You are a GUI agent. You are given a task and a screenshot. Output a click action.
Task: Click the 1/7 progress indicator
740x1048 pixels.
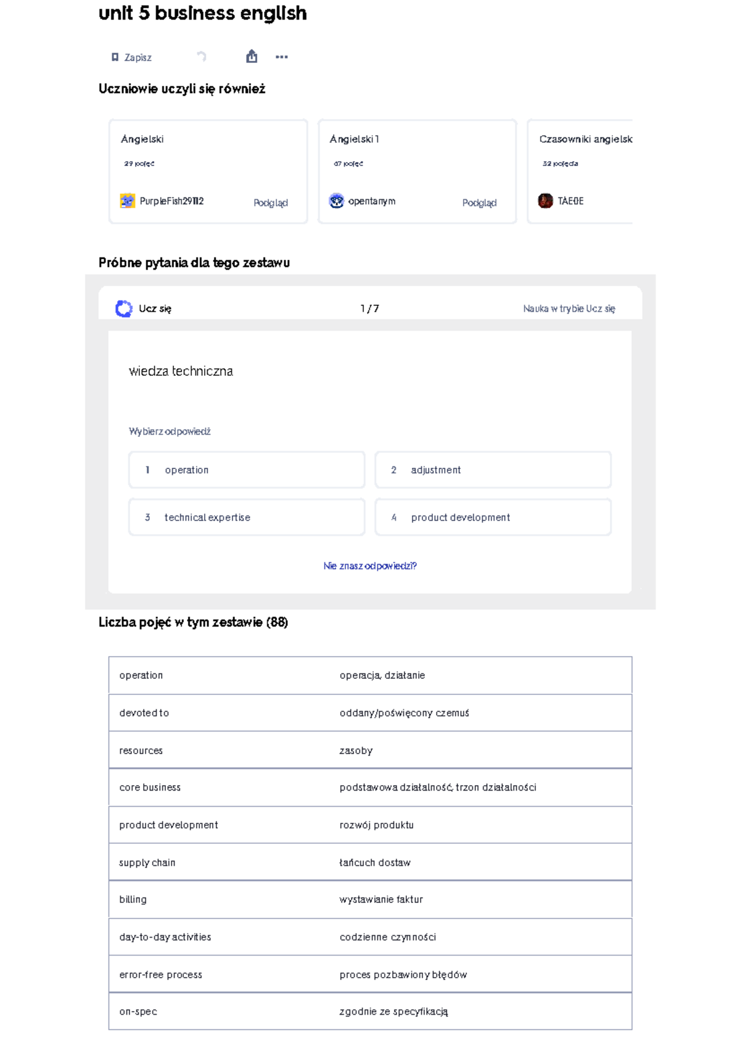368,309
